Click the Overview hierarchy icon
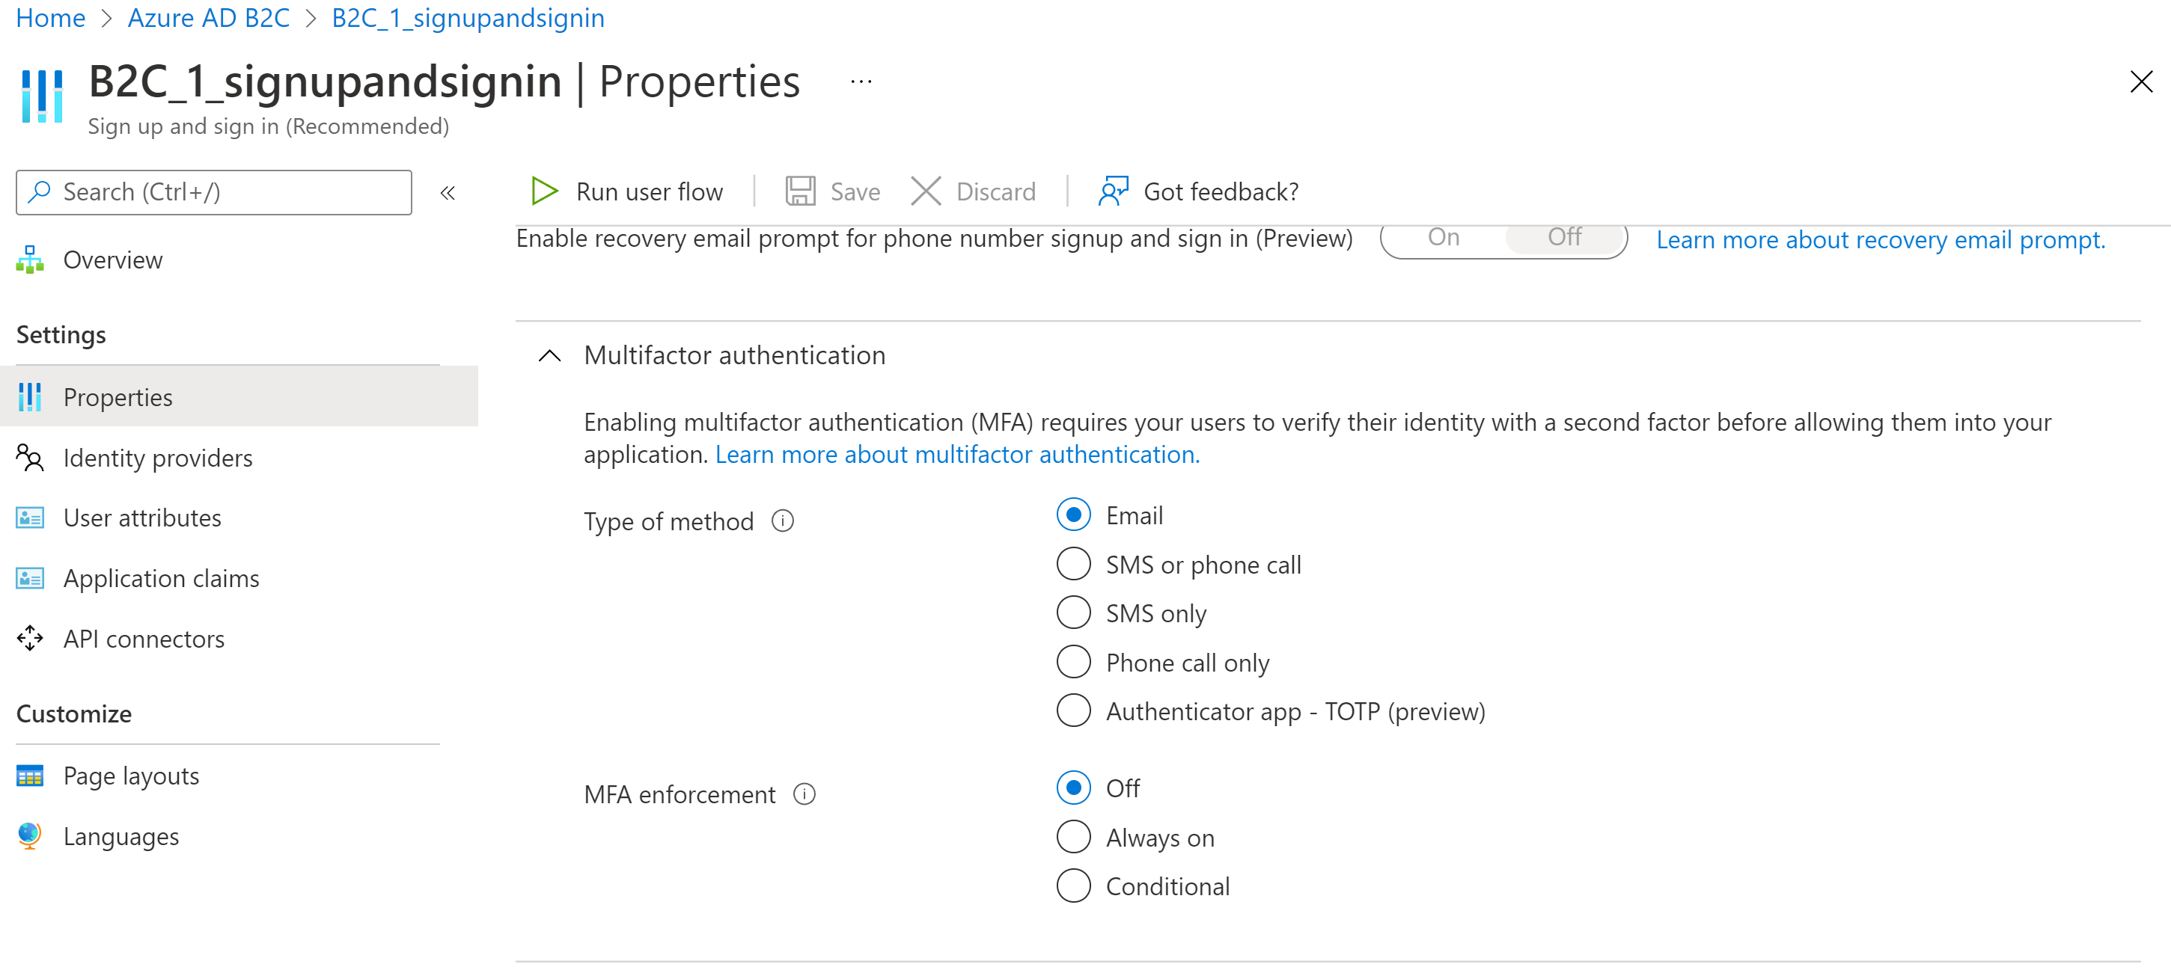2171x970 pixels. tap(29, 260)
